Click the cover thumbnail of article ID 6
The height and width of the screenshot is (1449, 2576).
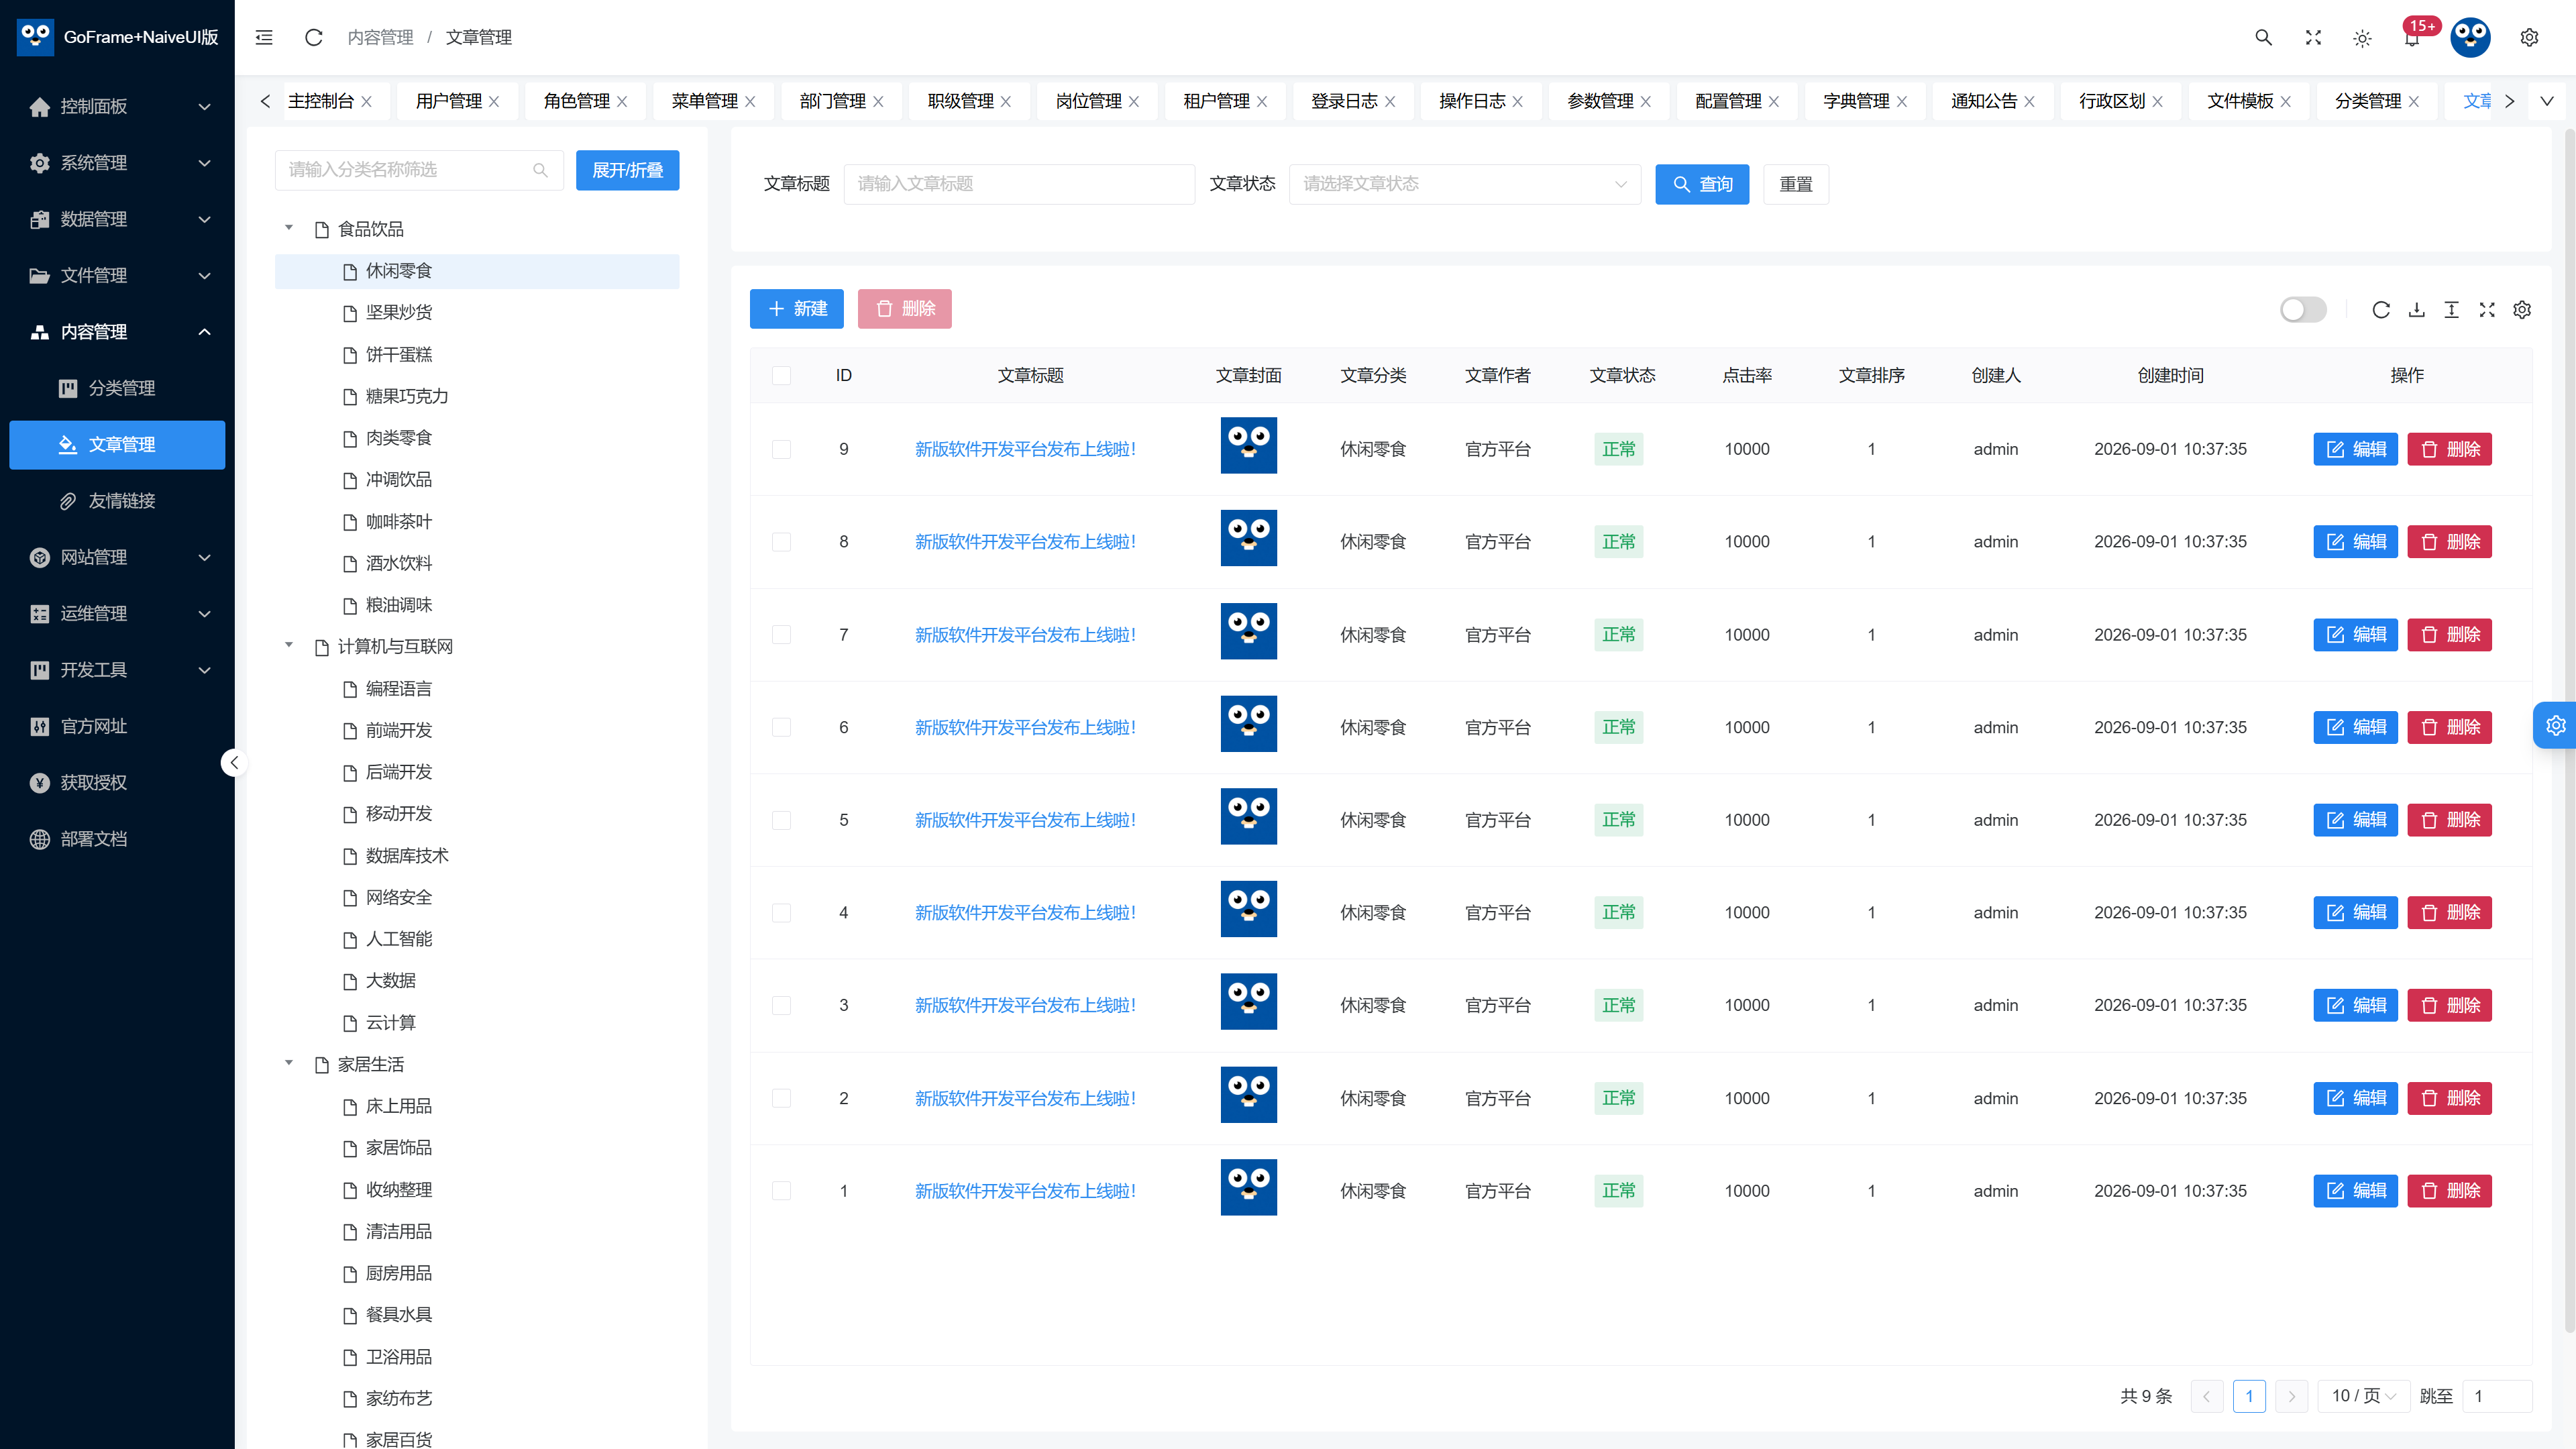1248,724
